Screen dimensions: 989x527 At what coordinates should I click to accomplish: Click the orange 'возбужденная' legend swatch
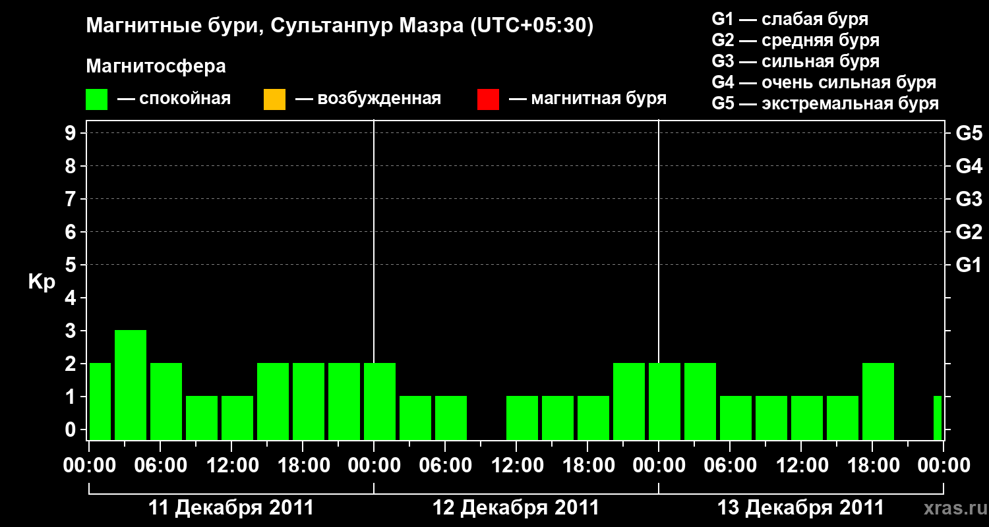(274, 99)
